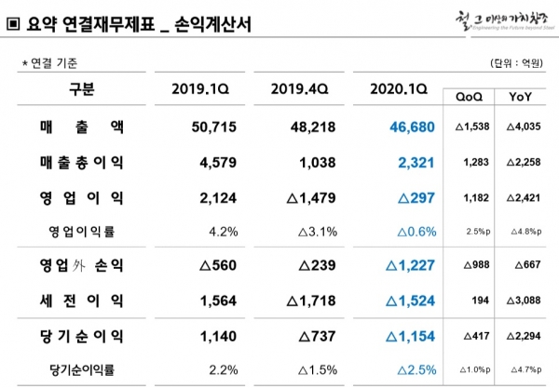Click the 매출총이익 row label
The width and height of the screenshot is (559, 388).
[x=81, y=162]
